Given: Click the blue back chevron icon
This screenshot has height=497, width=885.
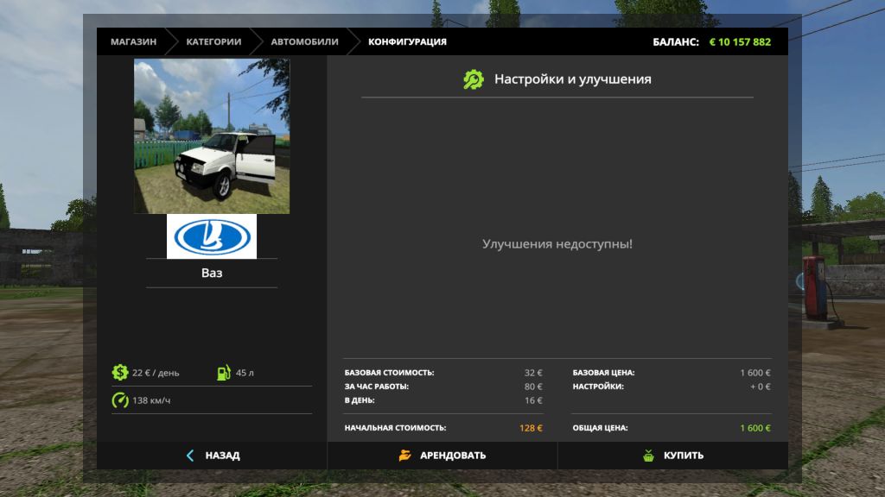Looking at the screenshot, I should (190, 456).
